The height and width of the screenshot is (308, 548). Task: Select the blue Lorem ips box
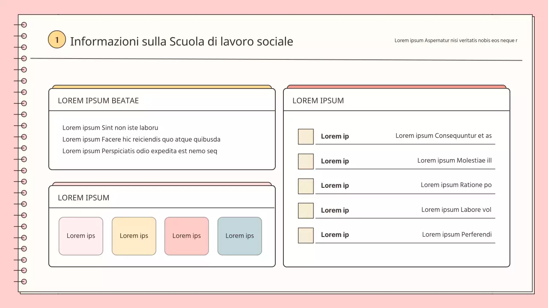click(x=239, y=236)
